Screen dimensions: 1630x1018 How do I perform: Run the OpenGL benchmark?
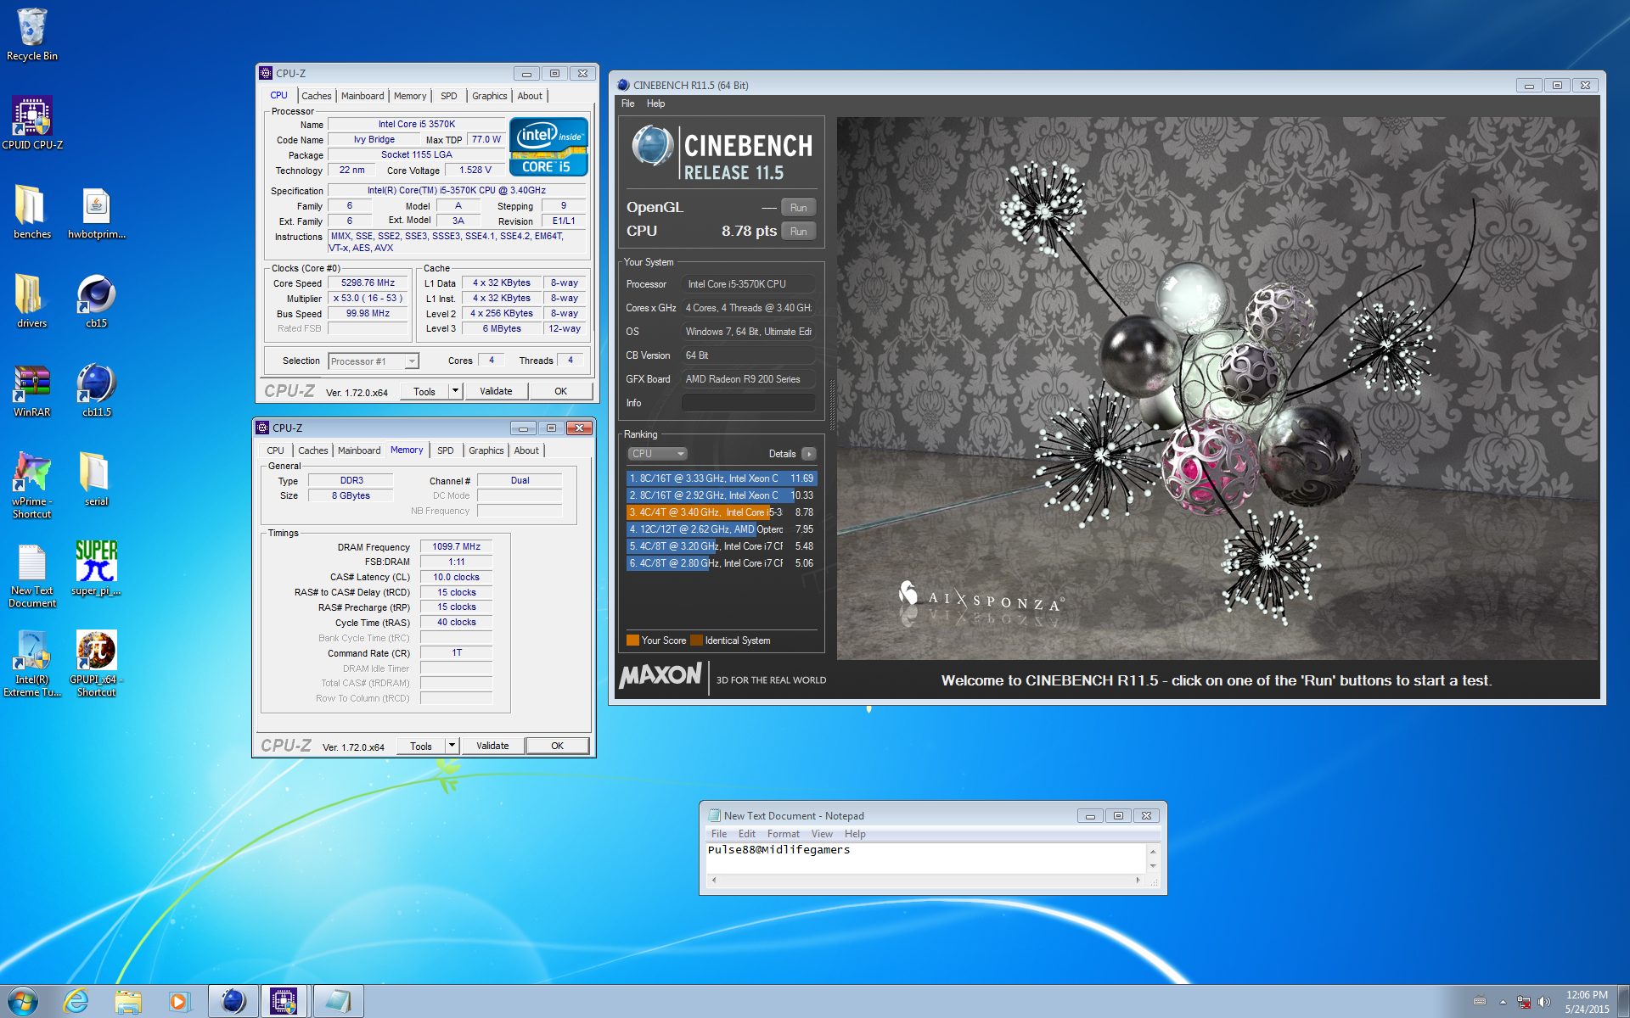pyautogui.click(x=798, y=208)
